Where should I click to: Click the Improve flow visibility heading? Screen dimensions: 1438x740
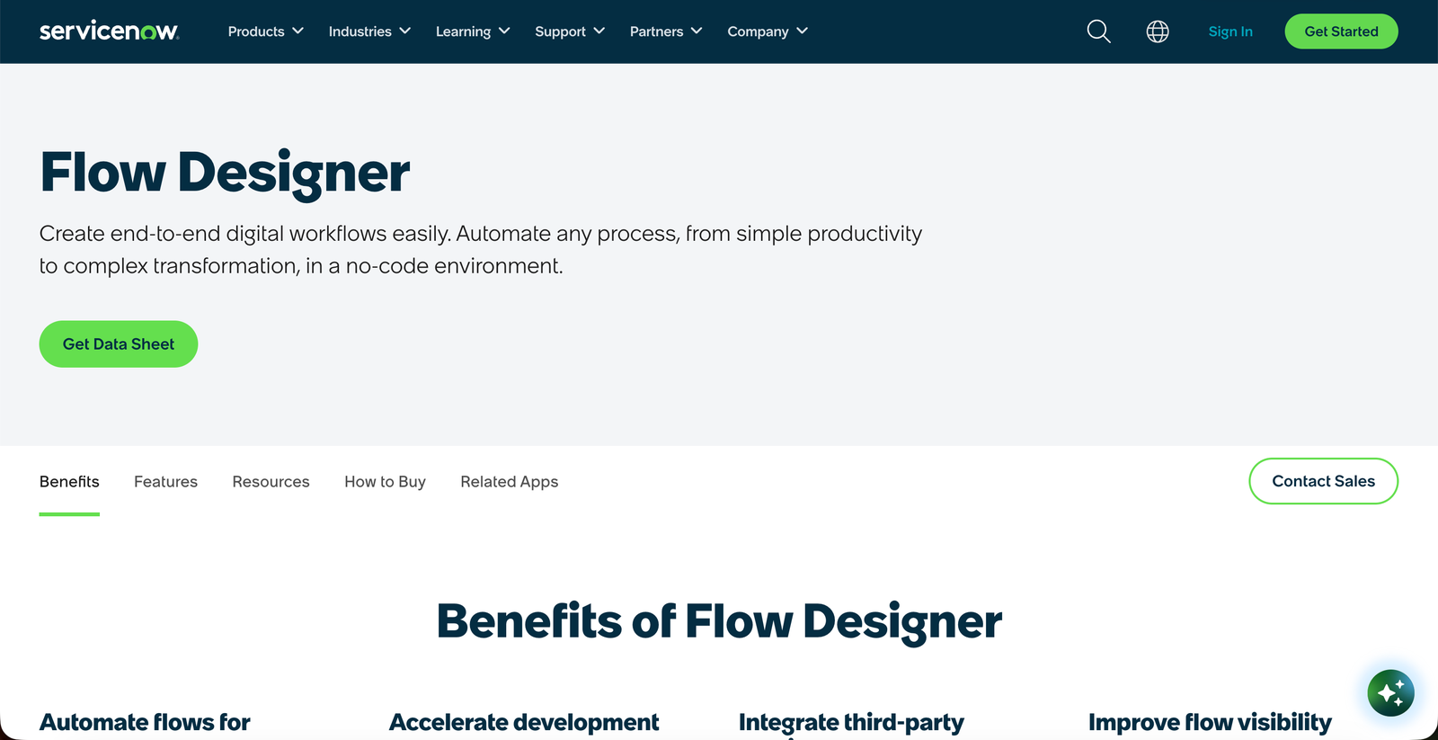[x=1210, y=723]
